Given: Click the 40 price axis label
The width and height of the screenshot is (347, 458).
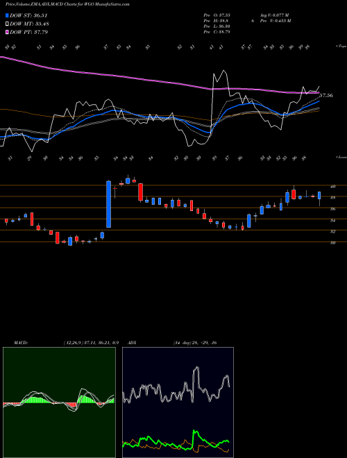Looking at the screenshot, I should [332, 187].
